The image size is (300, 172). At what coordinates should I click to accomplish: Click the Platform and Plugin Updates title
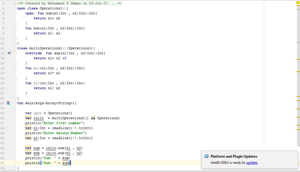[234, 156]
